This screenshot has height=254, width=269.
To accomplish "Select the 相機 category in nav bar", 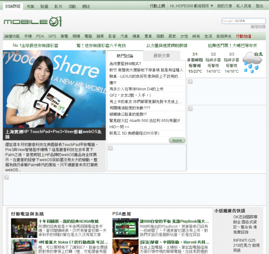I will click(76, 36).
